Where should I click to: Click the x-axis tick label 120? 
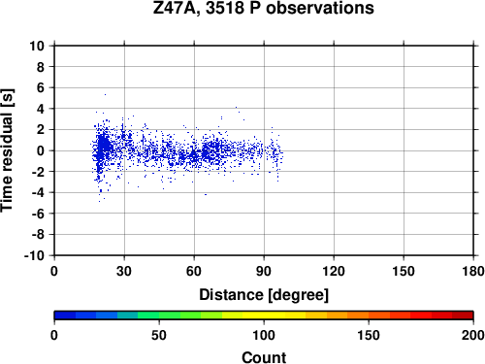coord(334,271)
